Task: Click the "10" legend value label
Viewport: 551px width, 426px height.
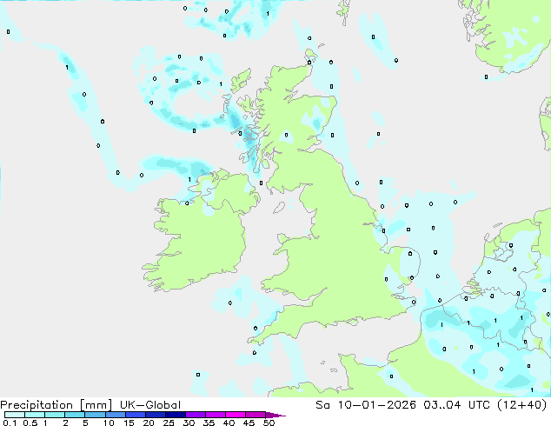Action: click(x=109, y=423)
